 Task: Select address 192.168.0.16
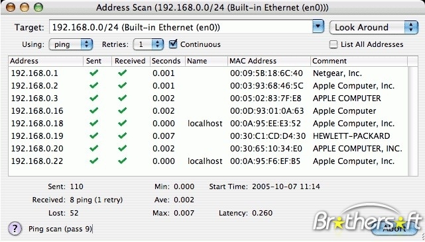pyautogui.click(x=37, y=111)
